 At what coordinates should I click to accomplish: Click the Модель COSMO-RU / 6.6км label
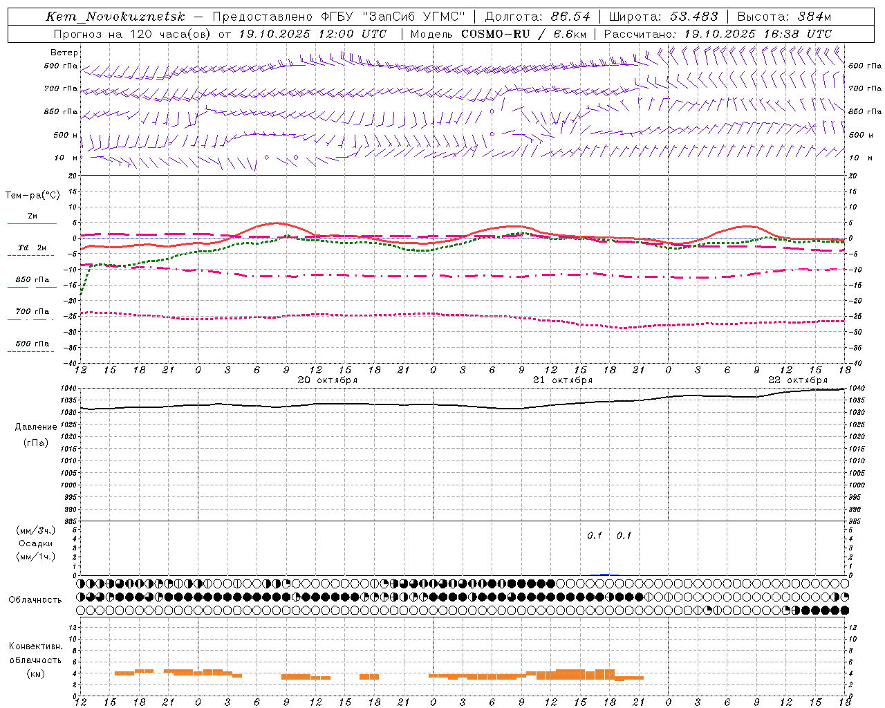click(x=499, y=34)
